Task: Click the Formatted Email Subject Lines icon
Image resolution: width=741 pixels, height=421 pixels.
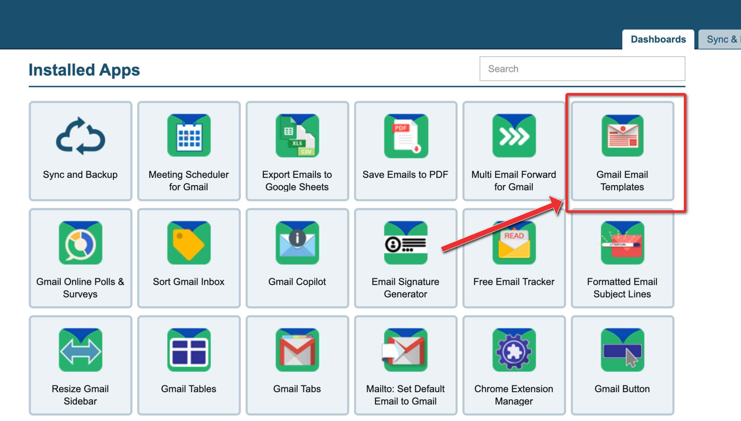Action: pos(623,243)
